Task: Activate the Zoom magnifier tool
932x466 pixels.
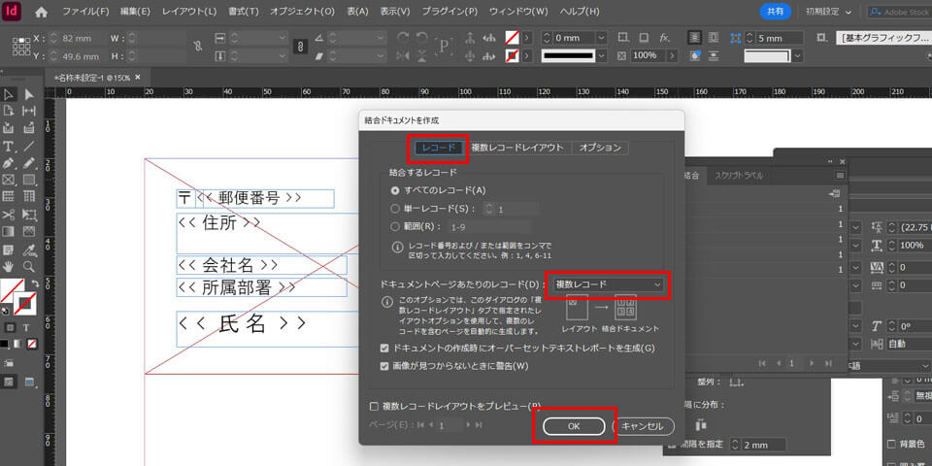Action: (x=29, y=265)
